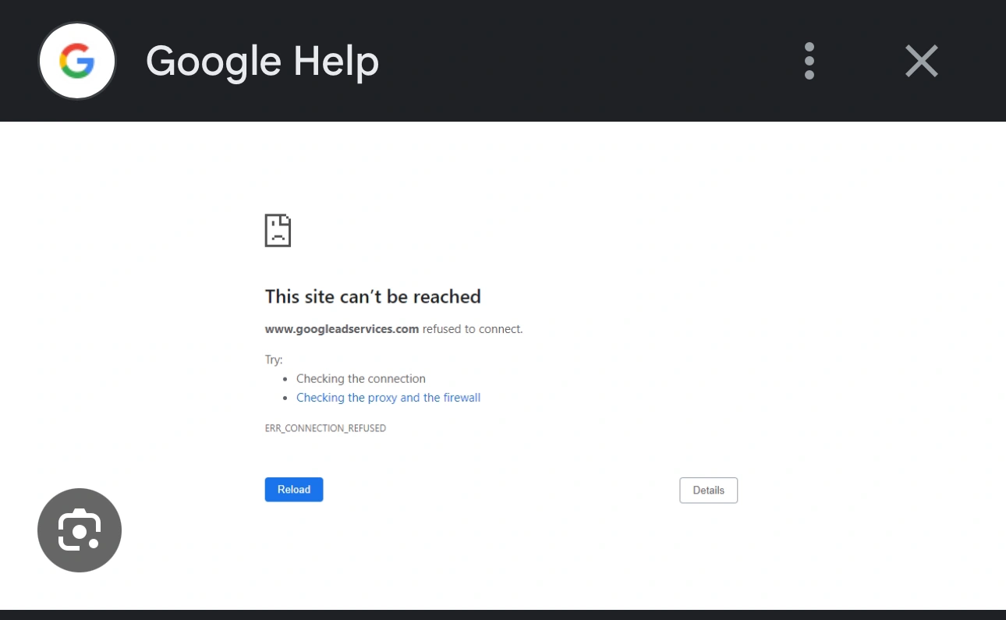Click the www.googleadservices.com domain text

pyautogui.click(x=342, y=329)
